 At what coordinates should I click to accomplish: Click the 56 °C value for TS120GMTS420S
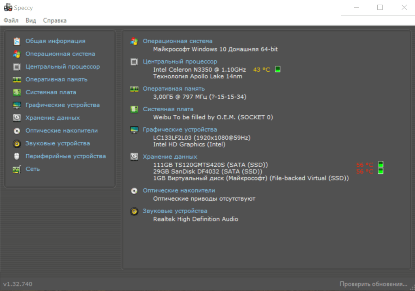tap(365, 165)
